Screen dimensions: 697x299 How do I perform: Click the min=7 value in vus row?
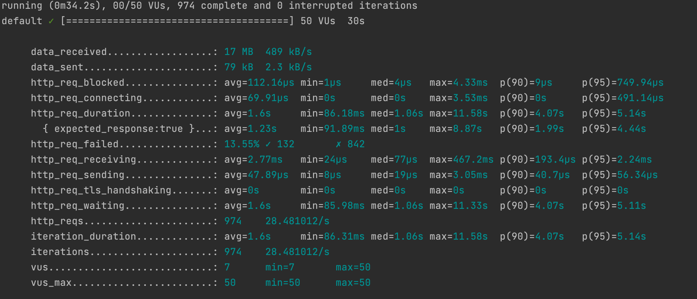[x=280, y=267]
